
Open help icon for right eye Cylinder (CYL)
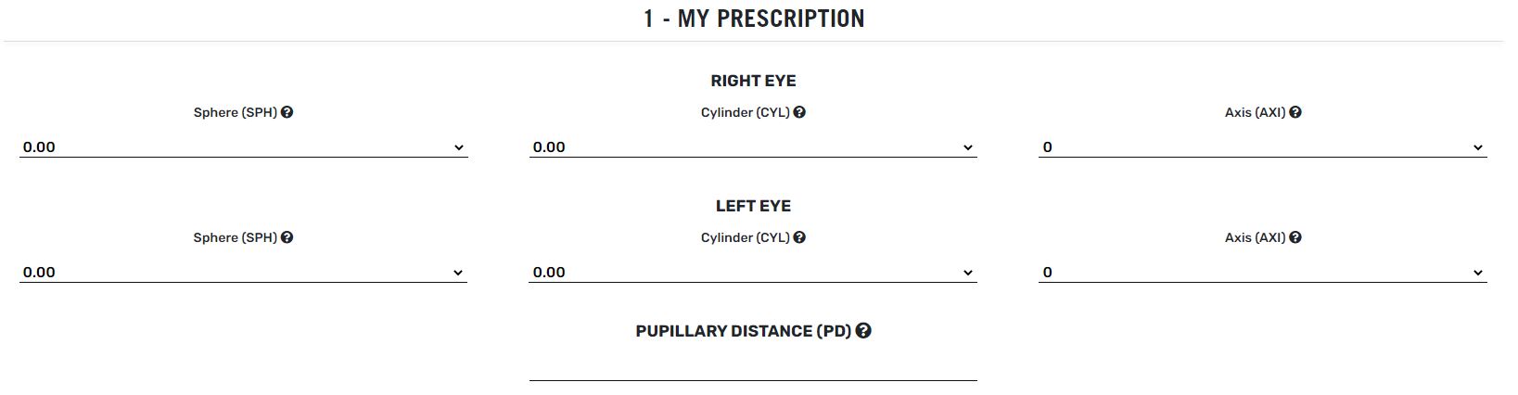point(799,112)
